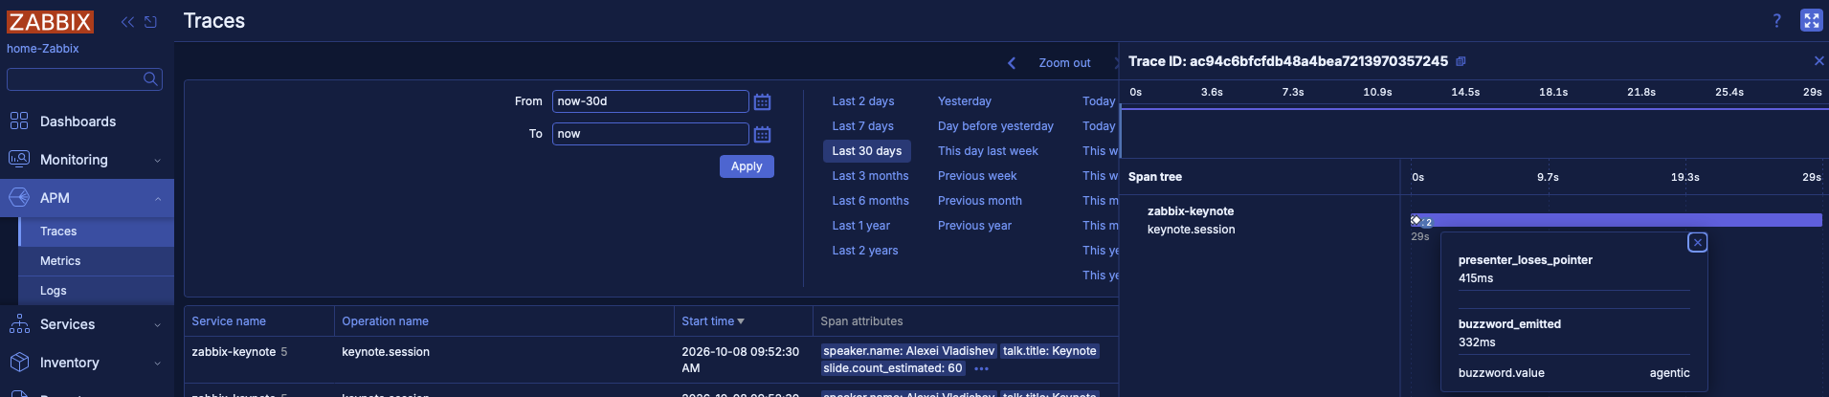The width and height of the screenshot is (1829, 397).
Task: Click the Zabbix logo
Action: coord(51,22)
